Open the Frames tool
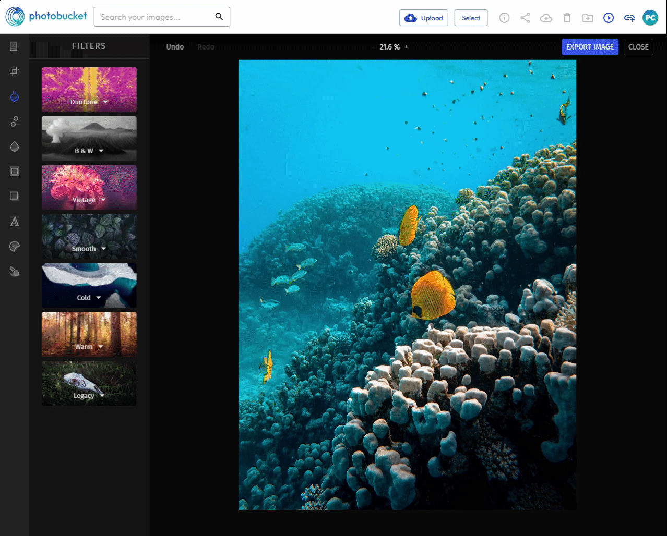The width and height of the screenshot is (667, 536). (15, 172)
